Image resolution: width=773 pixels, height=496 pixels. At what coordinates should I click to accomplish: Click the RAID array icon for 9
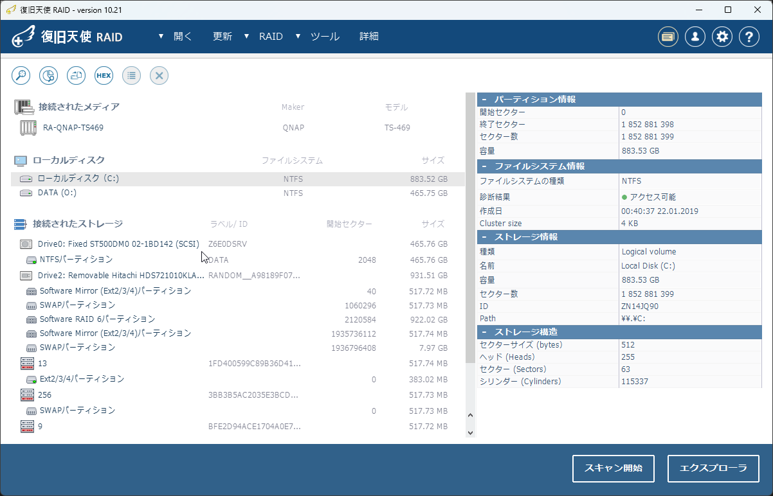click(27, 425)
